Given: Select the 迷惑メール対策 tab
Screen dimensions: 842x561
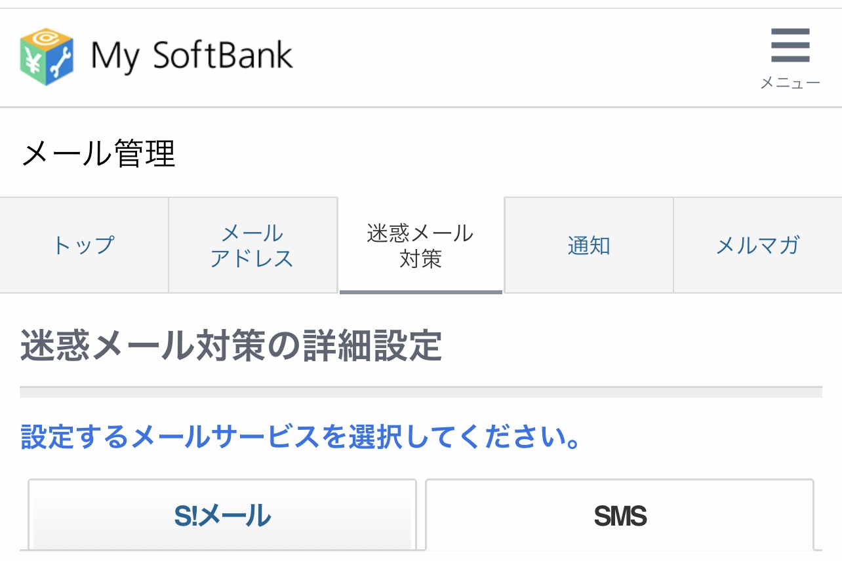Looking at the screenshot, I should tap(420, 245).
